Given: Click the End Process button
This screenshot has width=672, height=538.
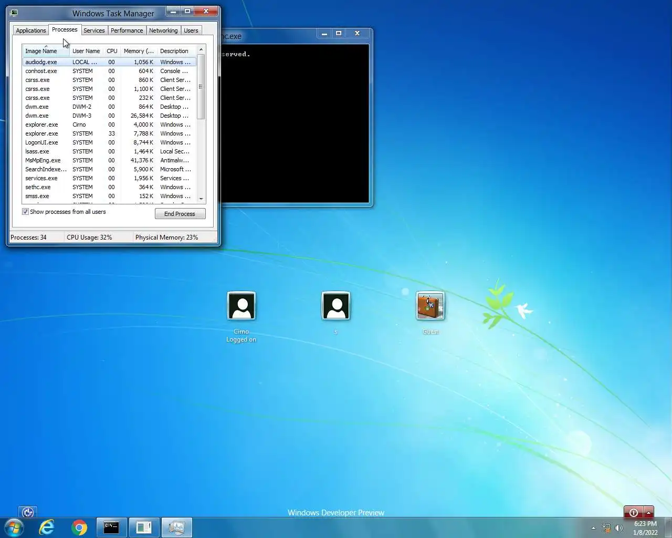Looking at the screenshot, I should click(x=180, y=214).
